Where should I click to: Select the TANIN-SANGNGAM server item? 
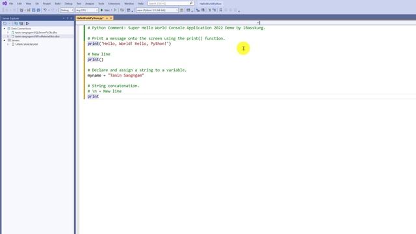(26, 44)
